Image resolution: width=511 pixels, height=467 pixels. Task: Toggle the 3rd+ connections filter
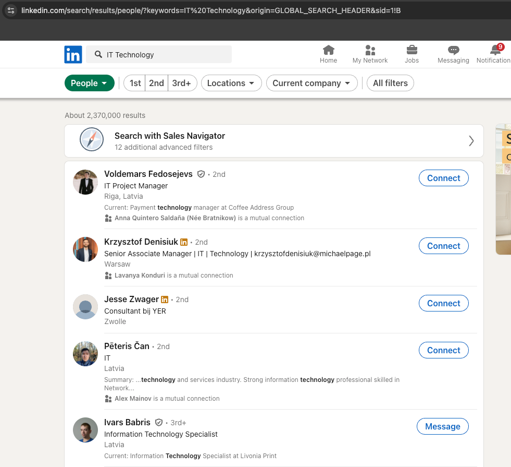182,83
